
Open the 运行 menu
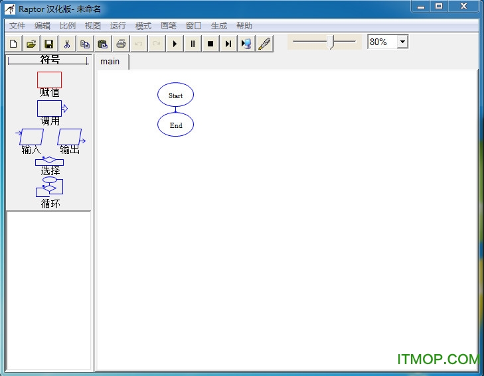(118, 26)
